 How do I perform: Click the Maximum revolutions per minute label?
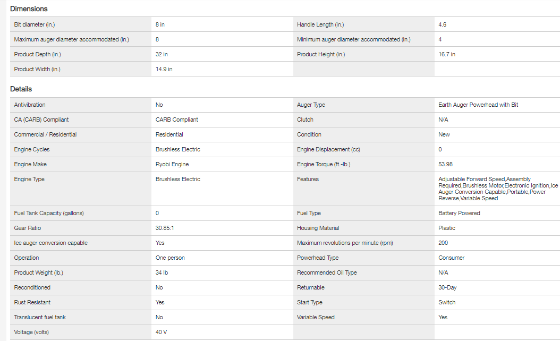coord(345,243)
